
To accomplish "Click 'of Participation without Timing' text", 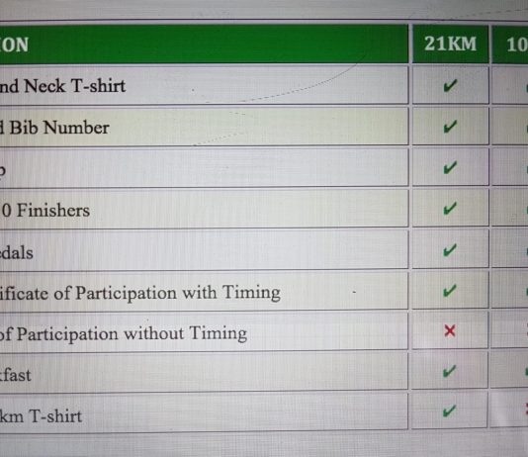I will point(124,333).
